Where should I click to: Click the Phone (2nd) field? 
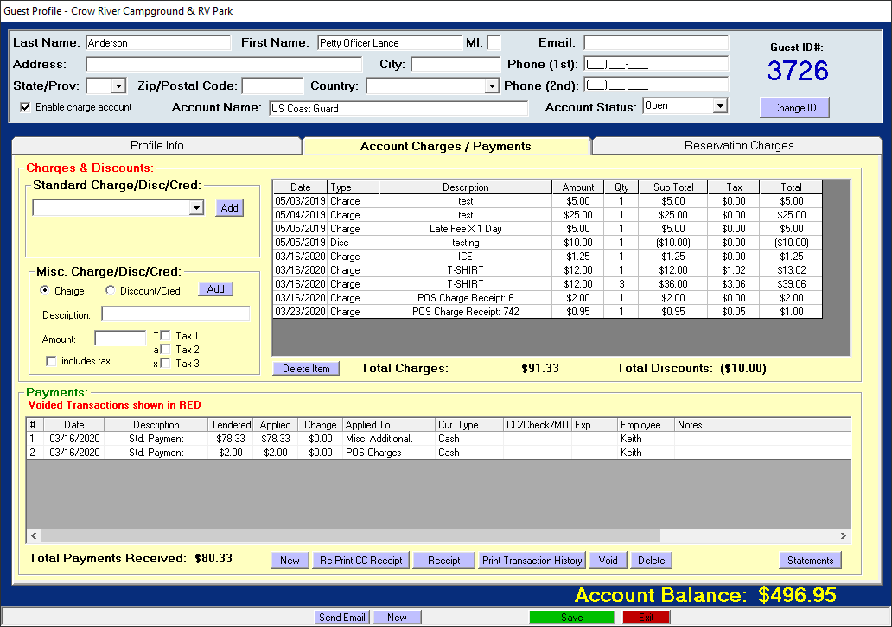coord(656,85)
